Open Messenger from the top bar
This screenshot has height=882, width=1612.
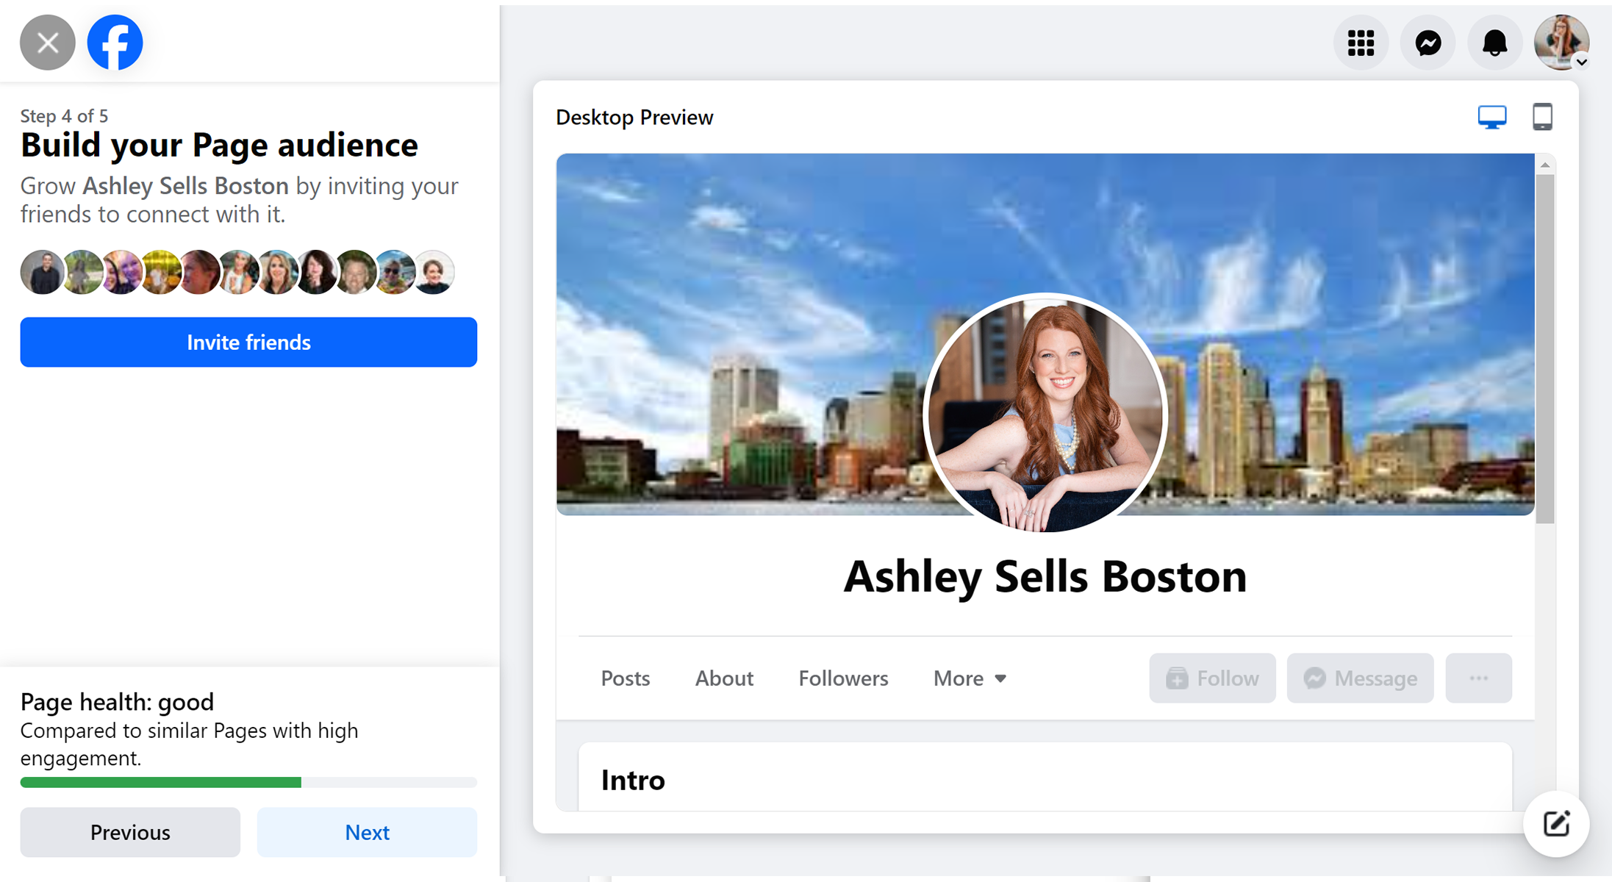[1427, 43]
